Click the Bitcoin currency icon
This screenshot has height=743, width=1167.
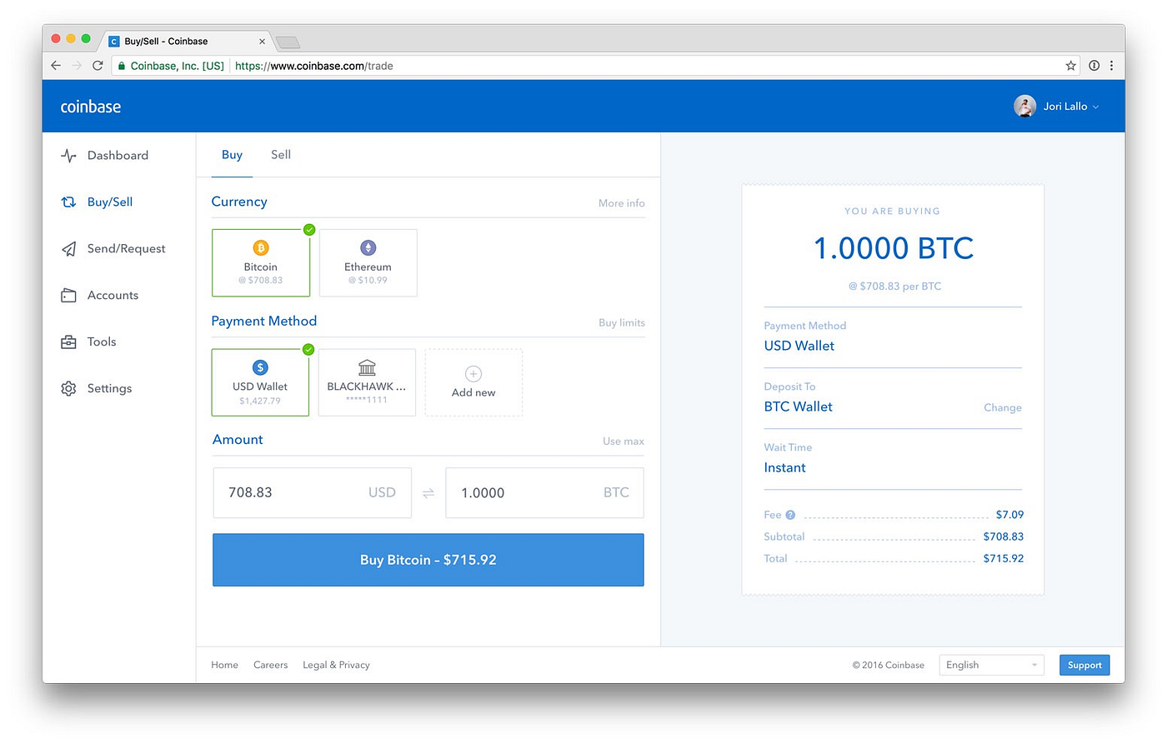pos(261,247)
